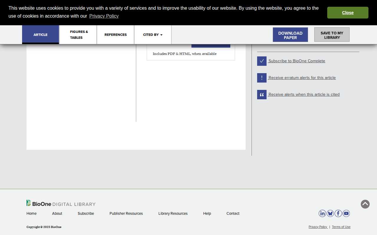
Task: Go to Home in footer
Action: tap(32, 214)
